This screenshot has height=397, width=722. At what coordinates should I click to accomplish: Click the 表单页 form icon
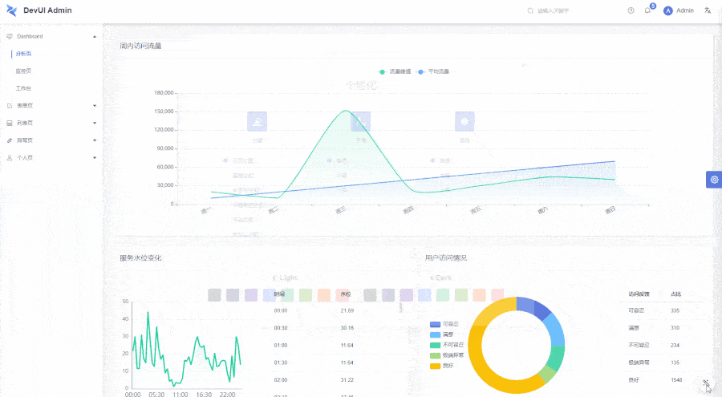[10, 106]
